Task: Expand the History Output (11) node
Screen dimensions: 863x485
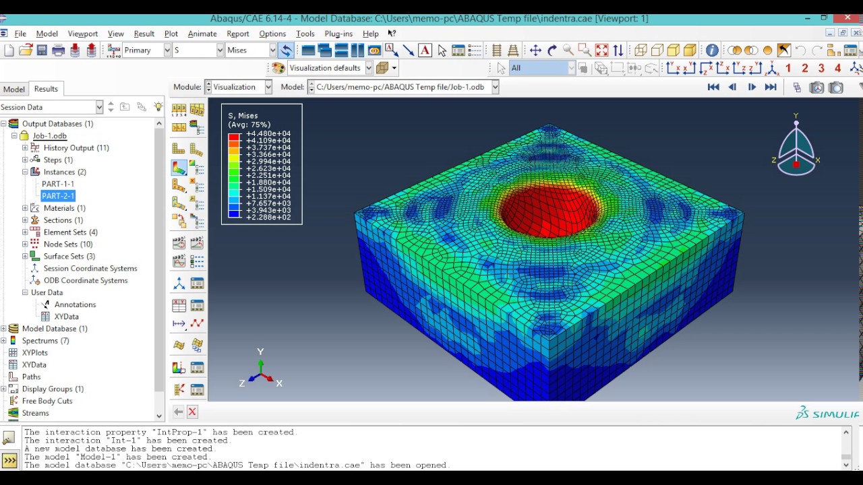Action: (25, 148)
